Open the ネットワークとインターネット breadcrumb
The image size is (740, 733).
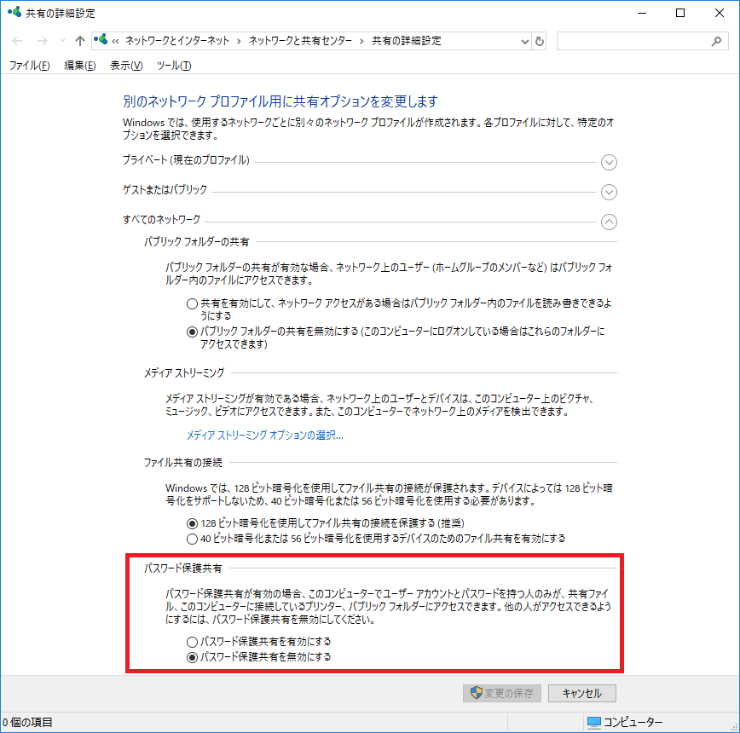pyautogui.click(x=177, y=41)
